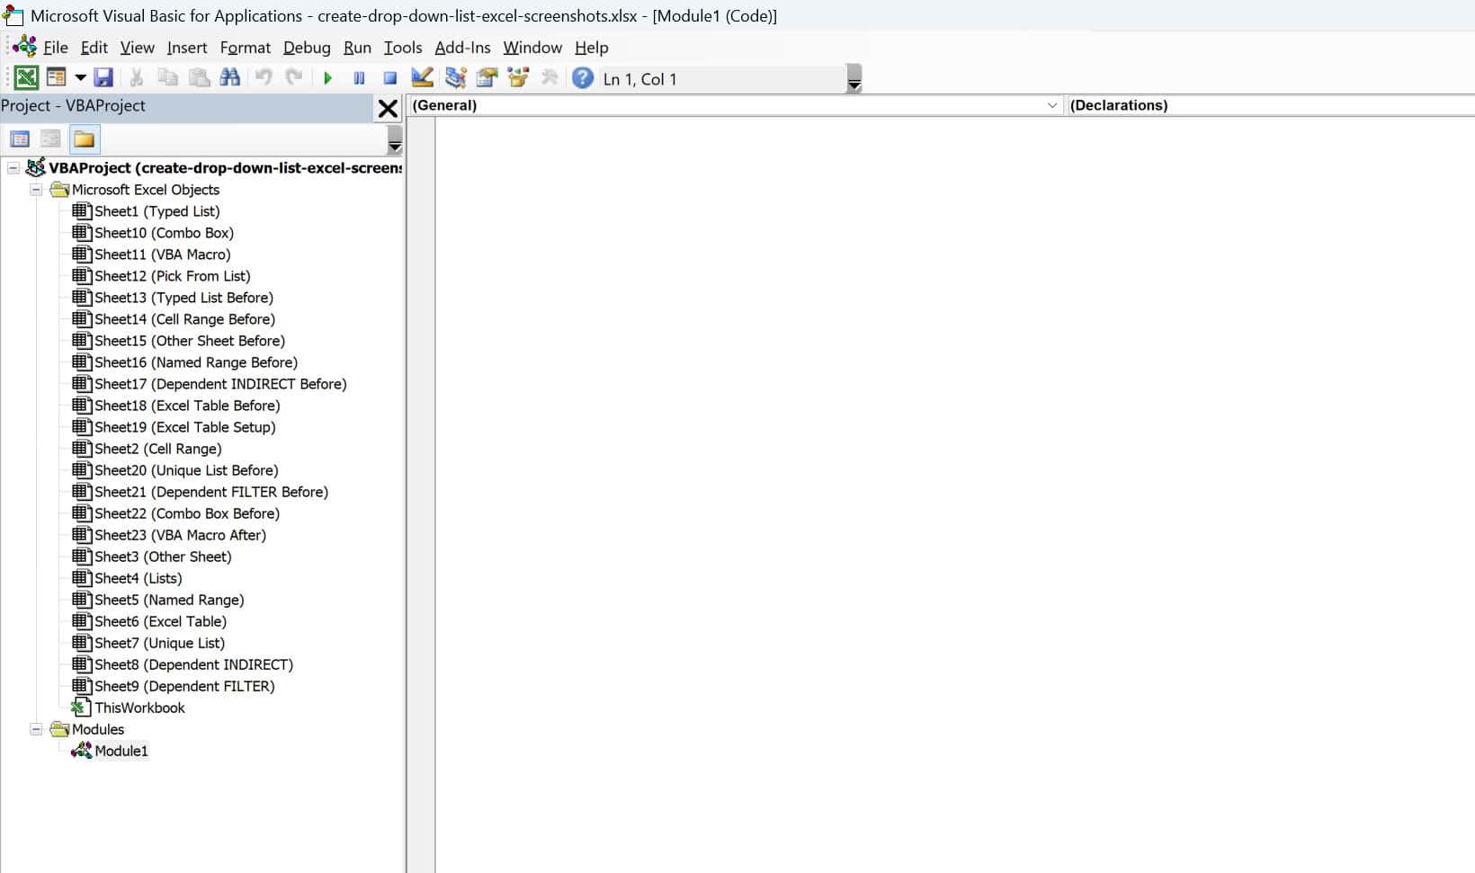Select Sheet15 (Other Sheet Before)
Screen dimensions: 1475x873
[179, 341]
